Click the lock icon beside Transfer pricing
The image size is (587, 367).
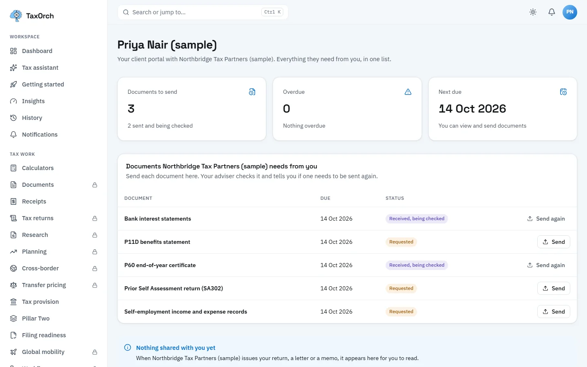(95, 285)
